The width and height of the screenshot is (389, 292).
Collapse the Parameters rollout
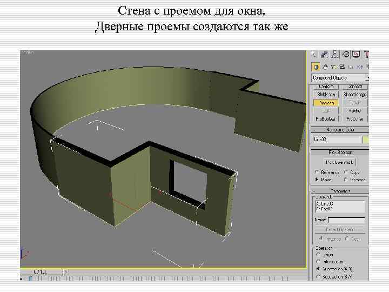point(340,191)
